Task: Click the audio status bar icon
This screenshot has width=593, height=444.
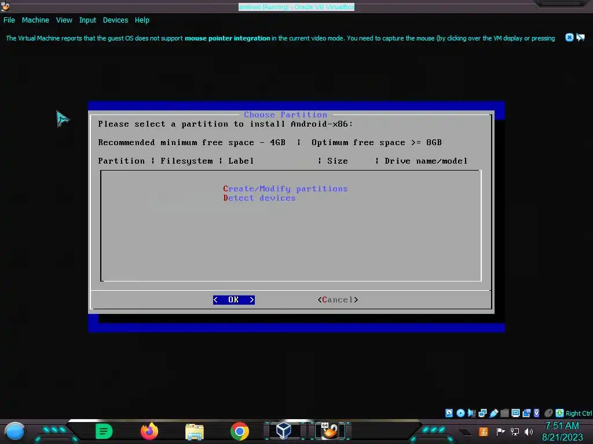Action: pyautogui.click(x=471, y=413)
